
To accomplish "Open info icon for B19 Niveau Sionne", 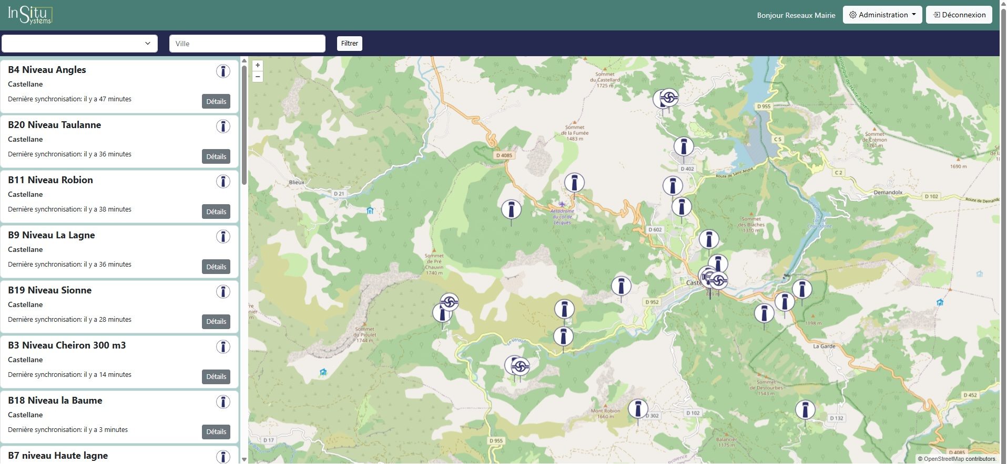I will 223,292.
